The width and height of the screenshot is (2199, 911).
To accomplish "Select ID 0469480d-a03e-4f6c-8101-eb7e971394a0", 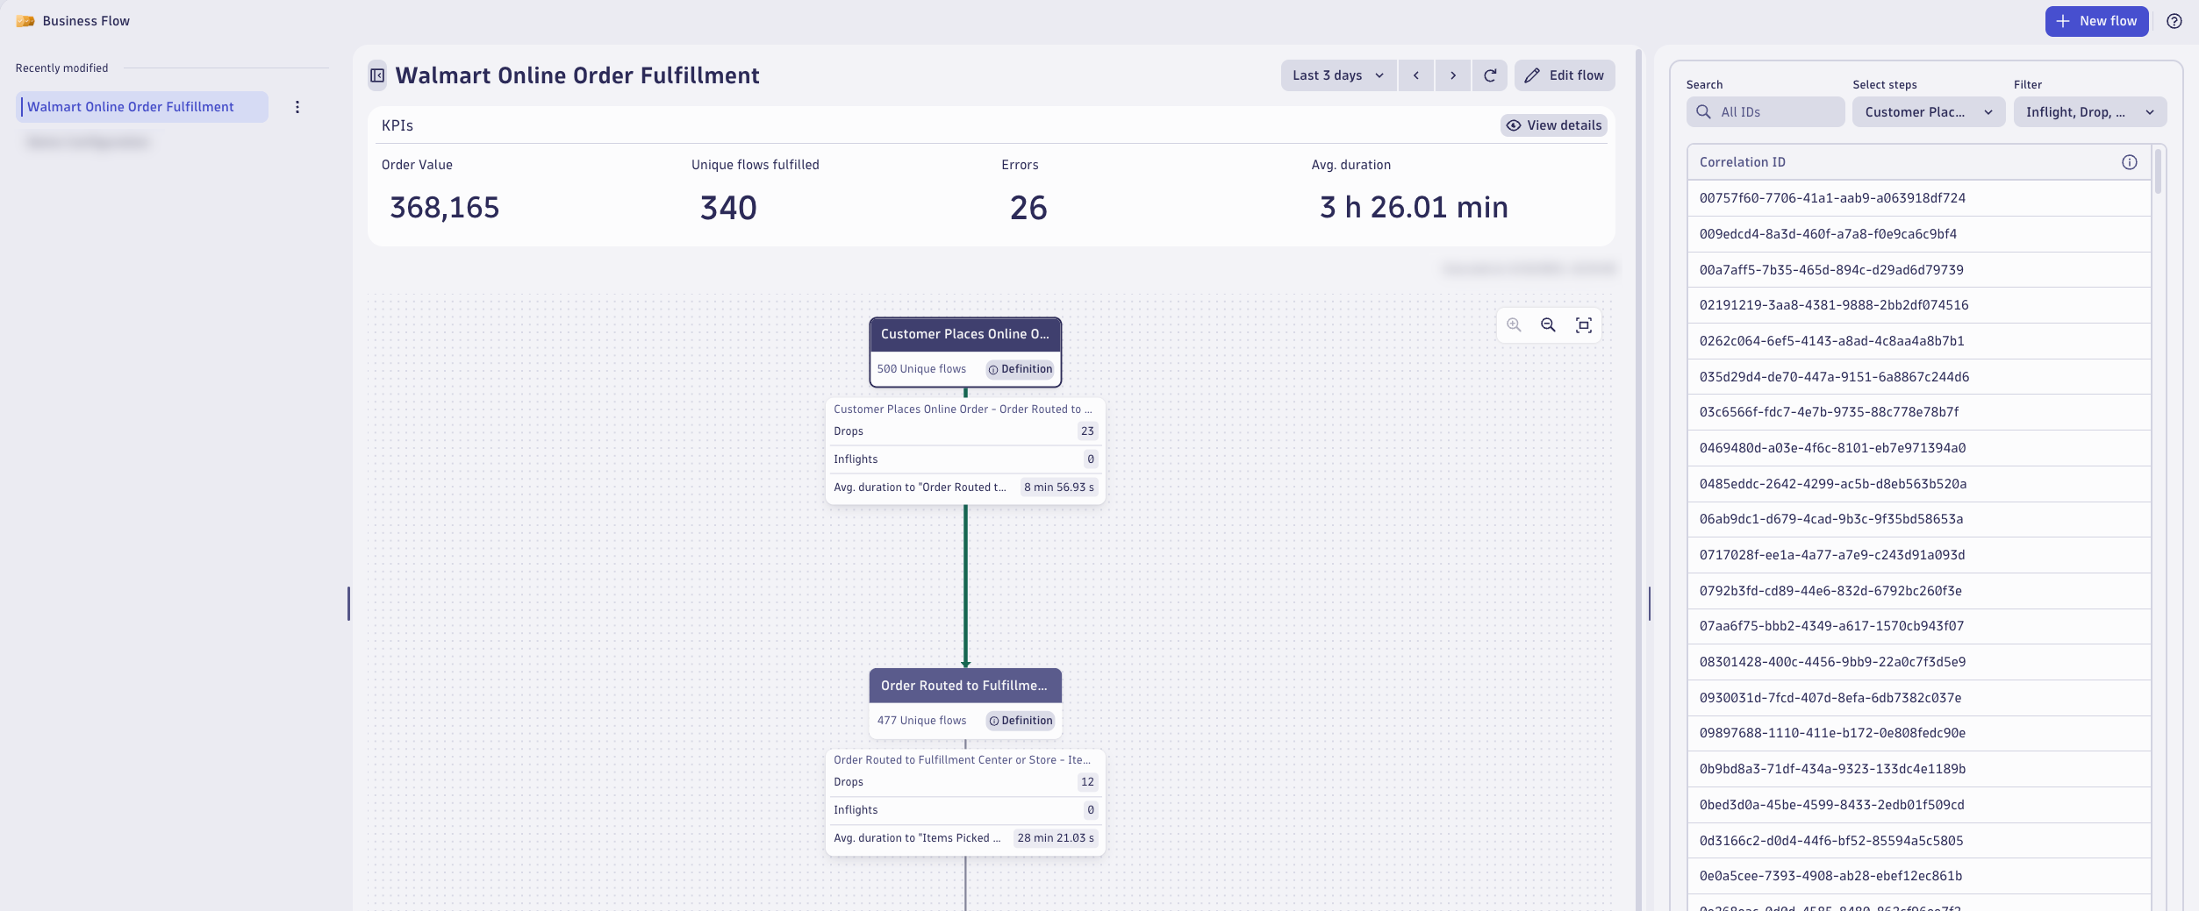I will pos(1919,448).
